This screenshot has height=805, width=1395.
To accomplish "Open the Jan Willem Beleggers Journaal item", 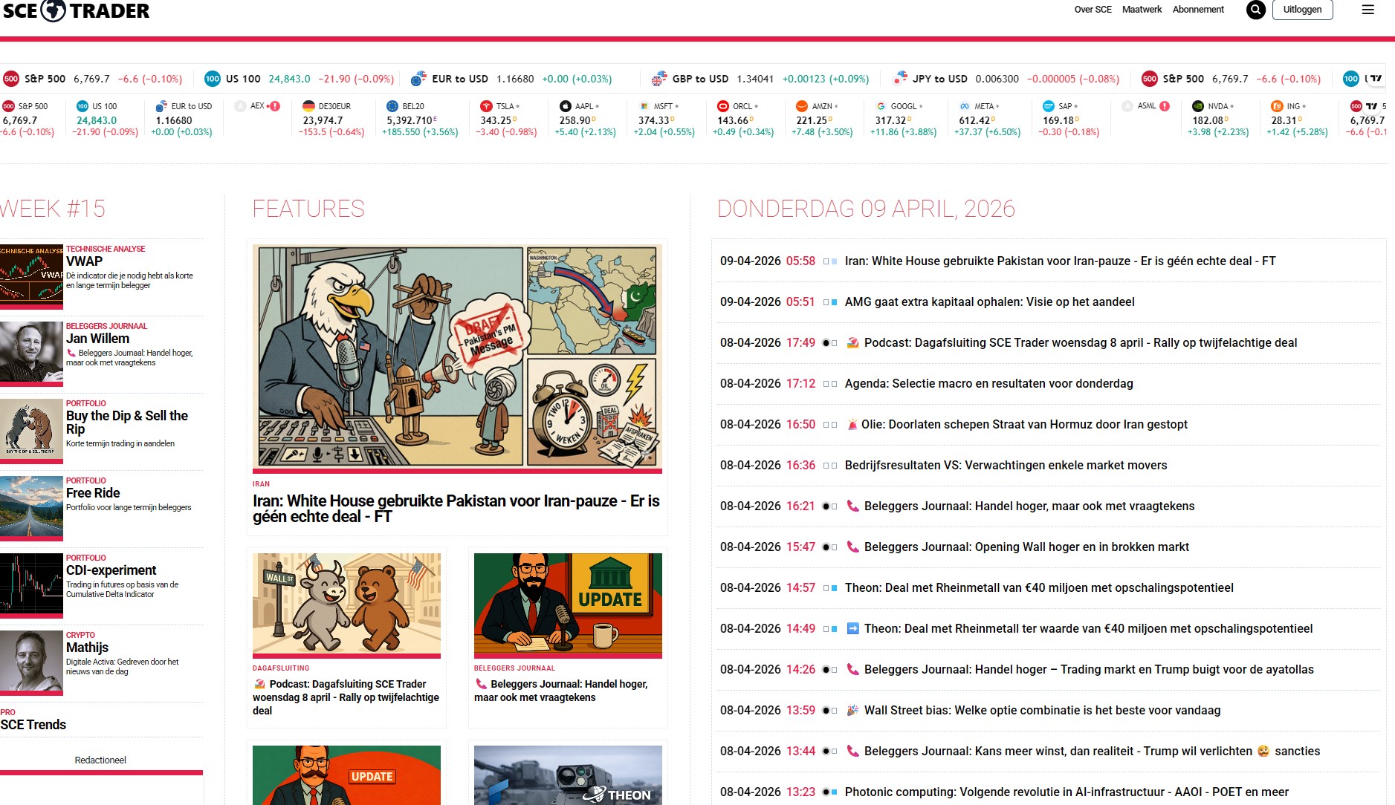I will (97, 339).
